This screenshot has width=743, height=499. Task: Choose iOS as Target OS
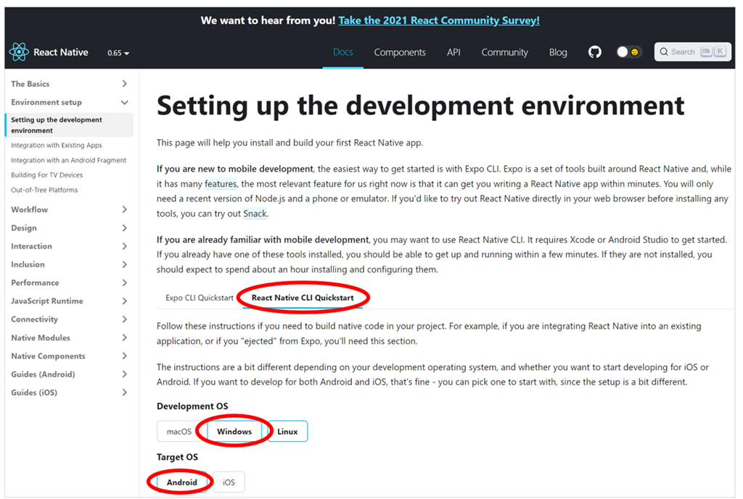(229, 482)
